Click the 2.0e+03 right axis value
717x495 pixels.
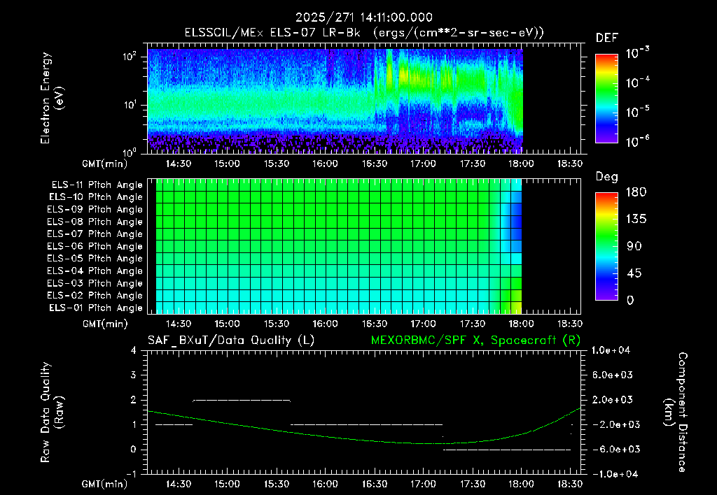613,400
